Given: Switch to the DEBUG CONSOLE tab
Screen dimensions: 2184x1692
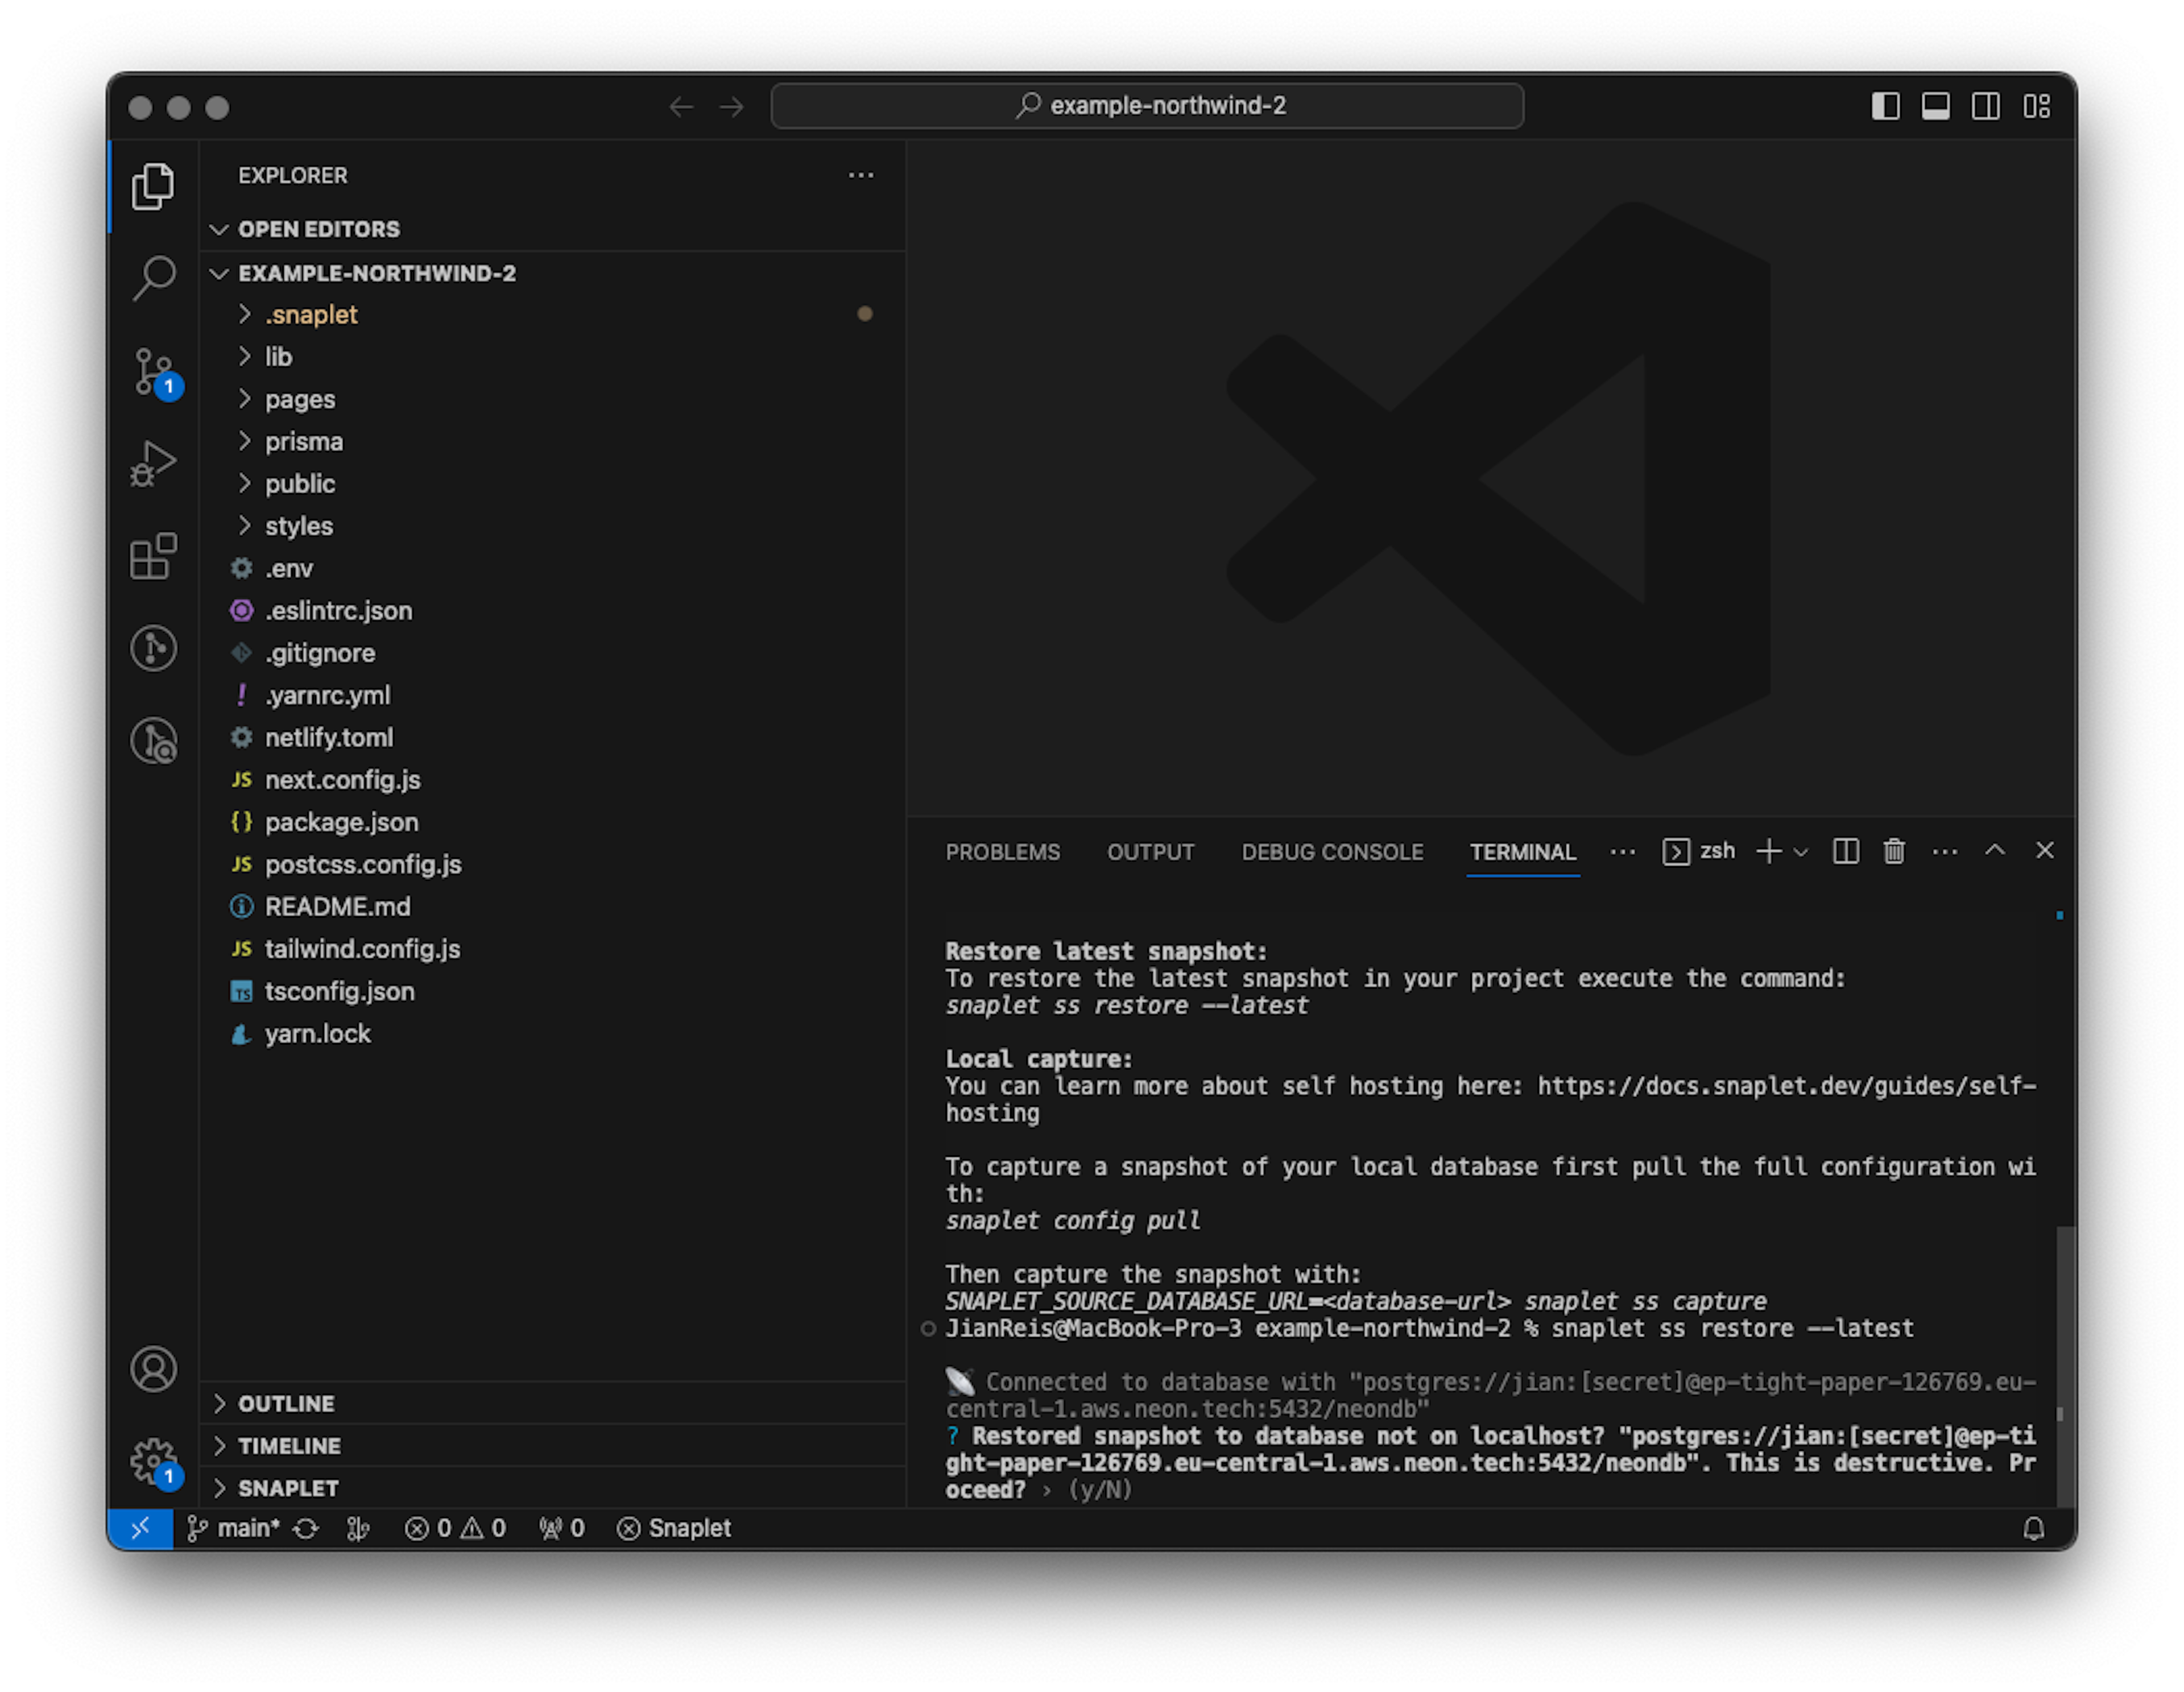Looking at the screenshot, I should (x=1332, y=852).
